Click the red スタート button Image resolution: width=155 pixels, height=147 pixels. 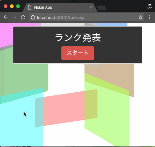point(78,53)
